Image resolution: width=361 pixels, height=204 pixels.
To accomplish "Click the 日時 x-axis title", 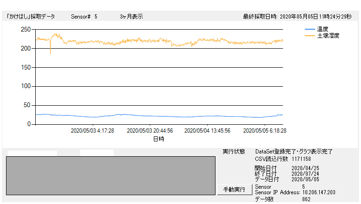I will click(x=158, y=139).
